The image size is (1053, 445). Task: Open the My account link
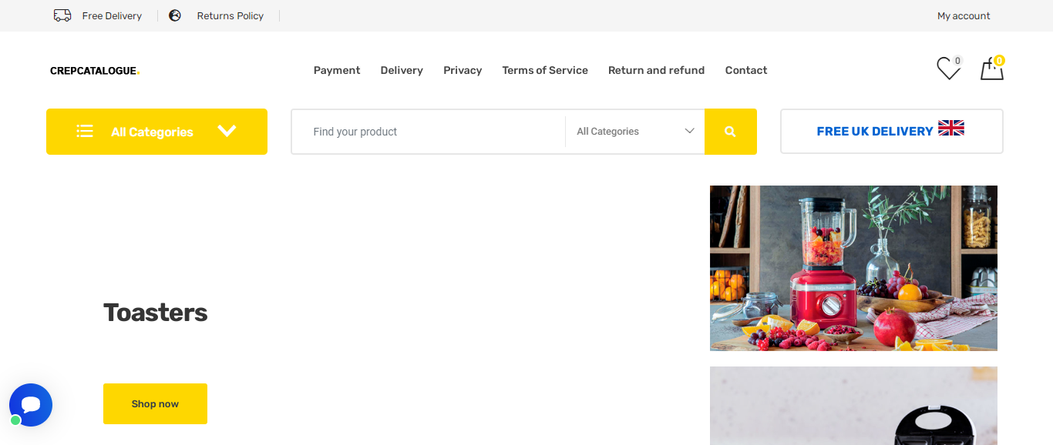[x=964, y=15]
